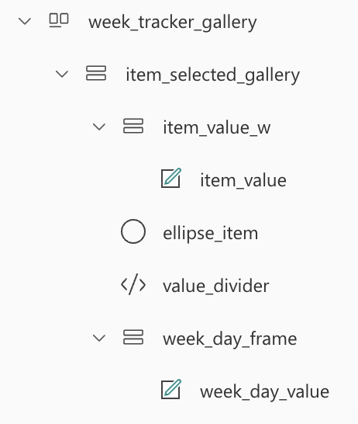Select the week_day_frame container
The height and width of the screenshot is (424, 358).
230,339
